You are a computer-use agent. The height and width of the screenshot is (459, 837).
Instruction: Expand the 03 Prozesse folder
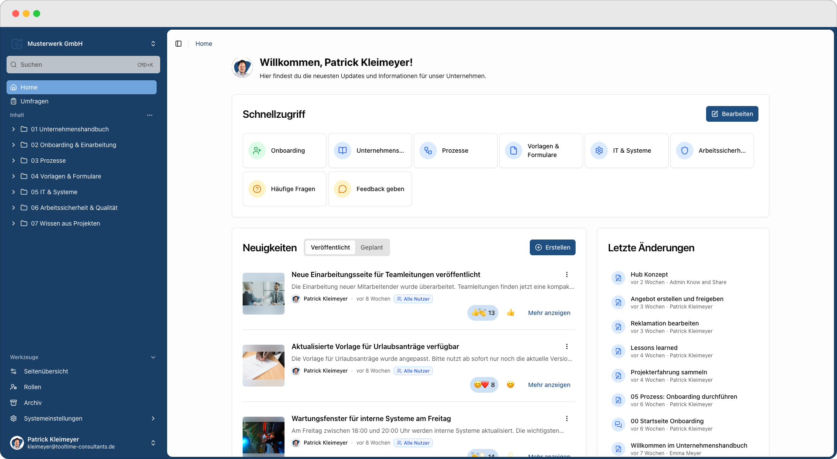[14, 161]
